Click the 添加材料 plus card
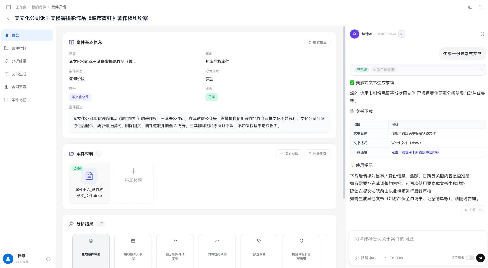488x268 pixels. (133, 183)
